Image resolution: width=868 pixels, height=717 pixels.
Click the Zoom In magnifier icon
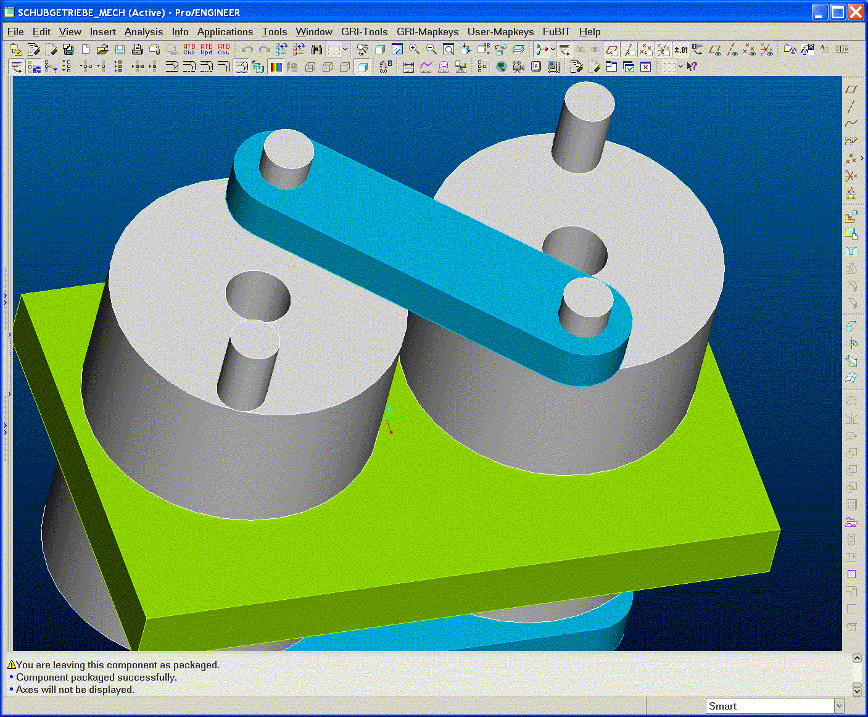(415, 49)
